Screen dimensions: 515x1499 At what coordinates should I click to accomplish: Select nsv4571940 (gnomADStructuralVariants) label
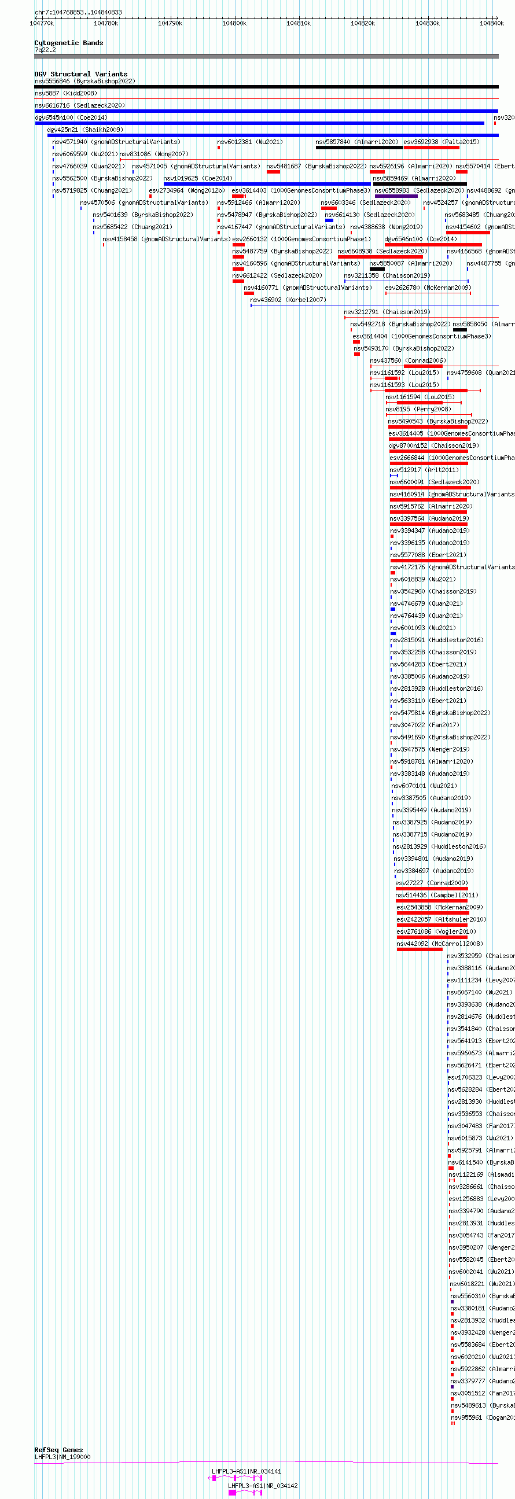pos(116,142)
